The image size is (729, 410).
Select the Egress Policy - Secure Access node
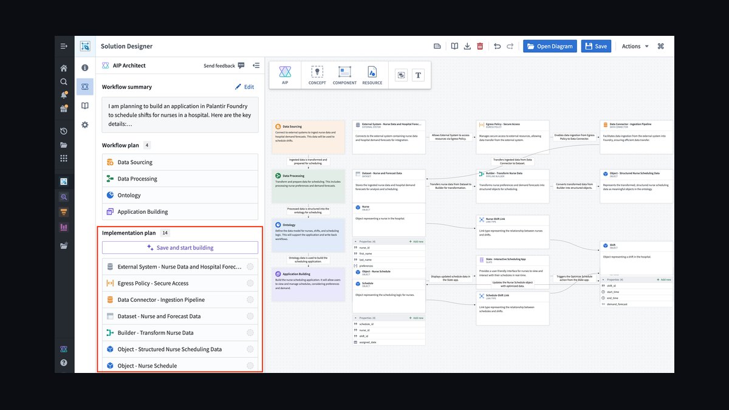click(513, 137)
